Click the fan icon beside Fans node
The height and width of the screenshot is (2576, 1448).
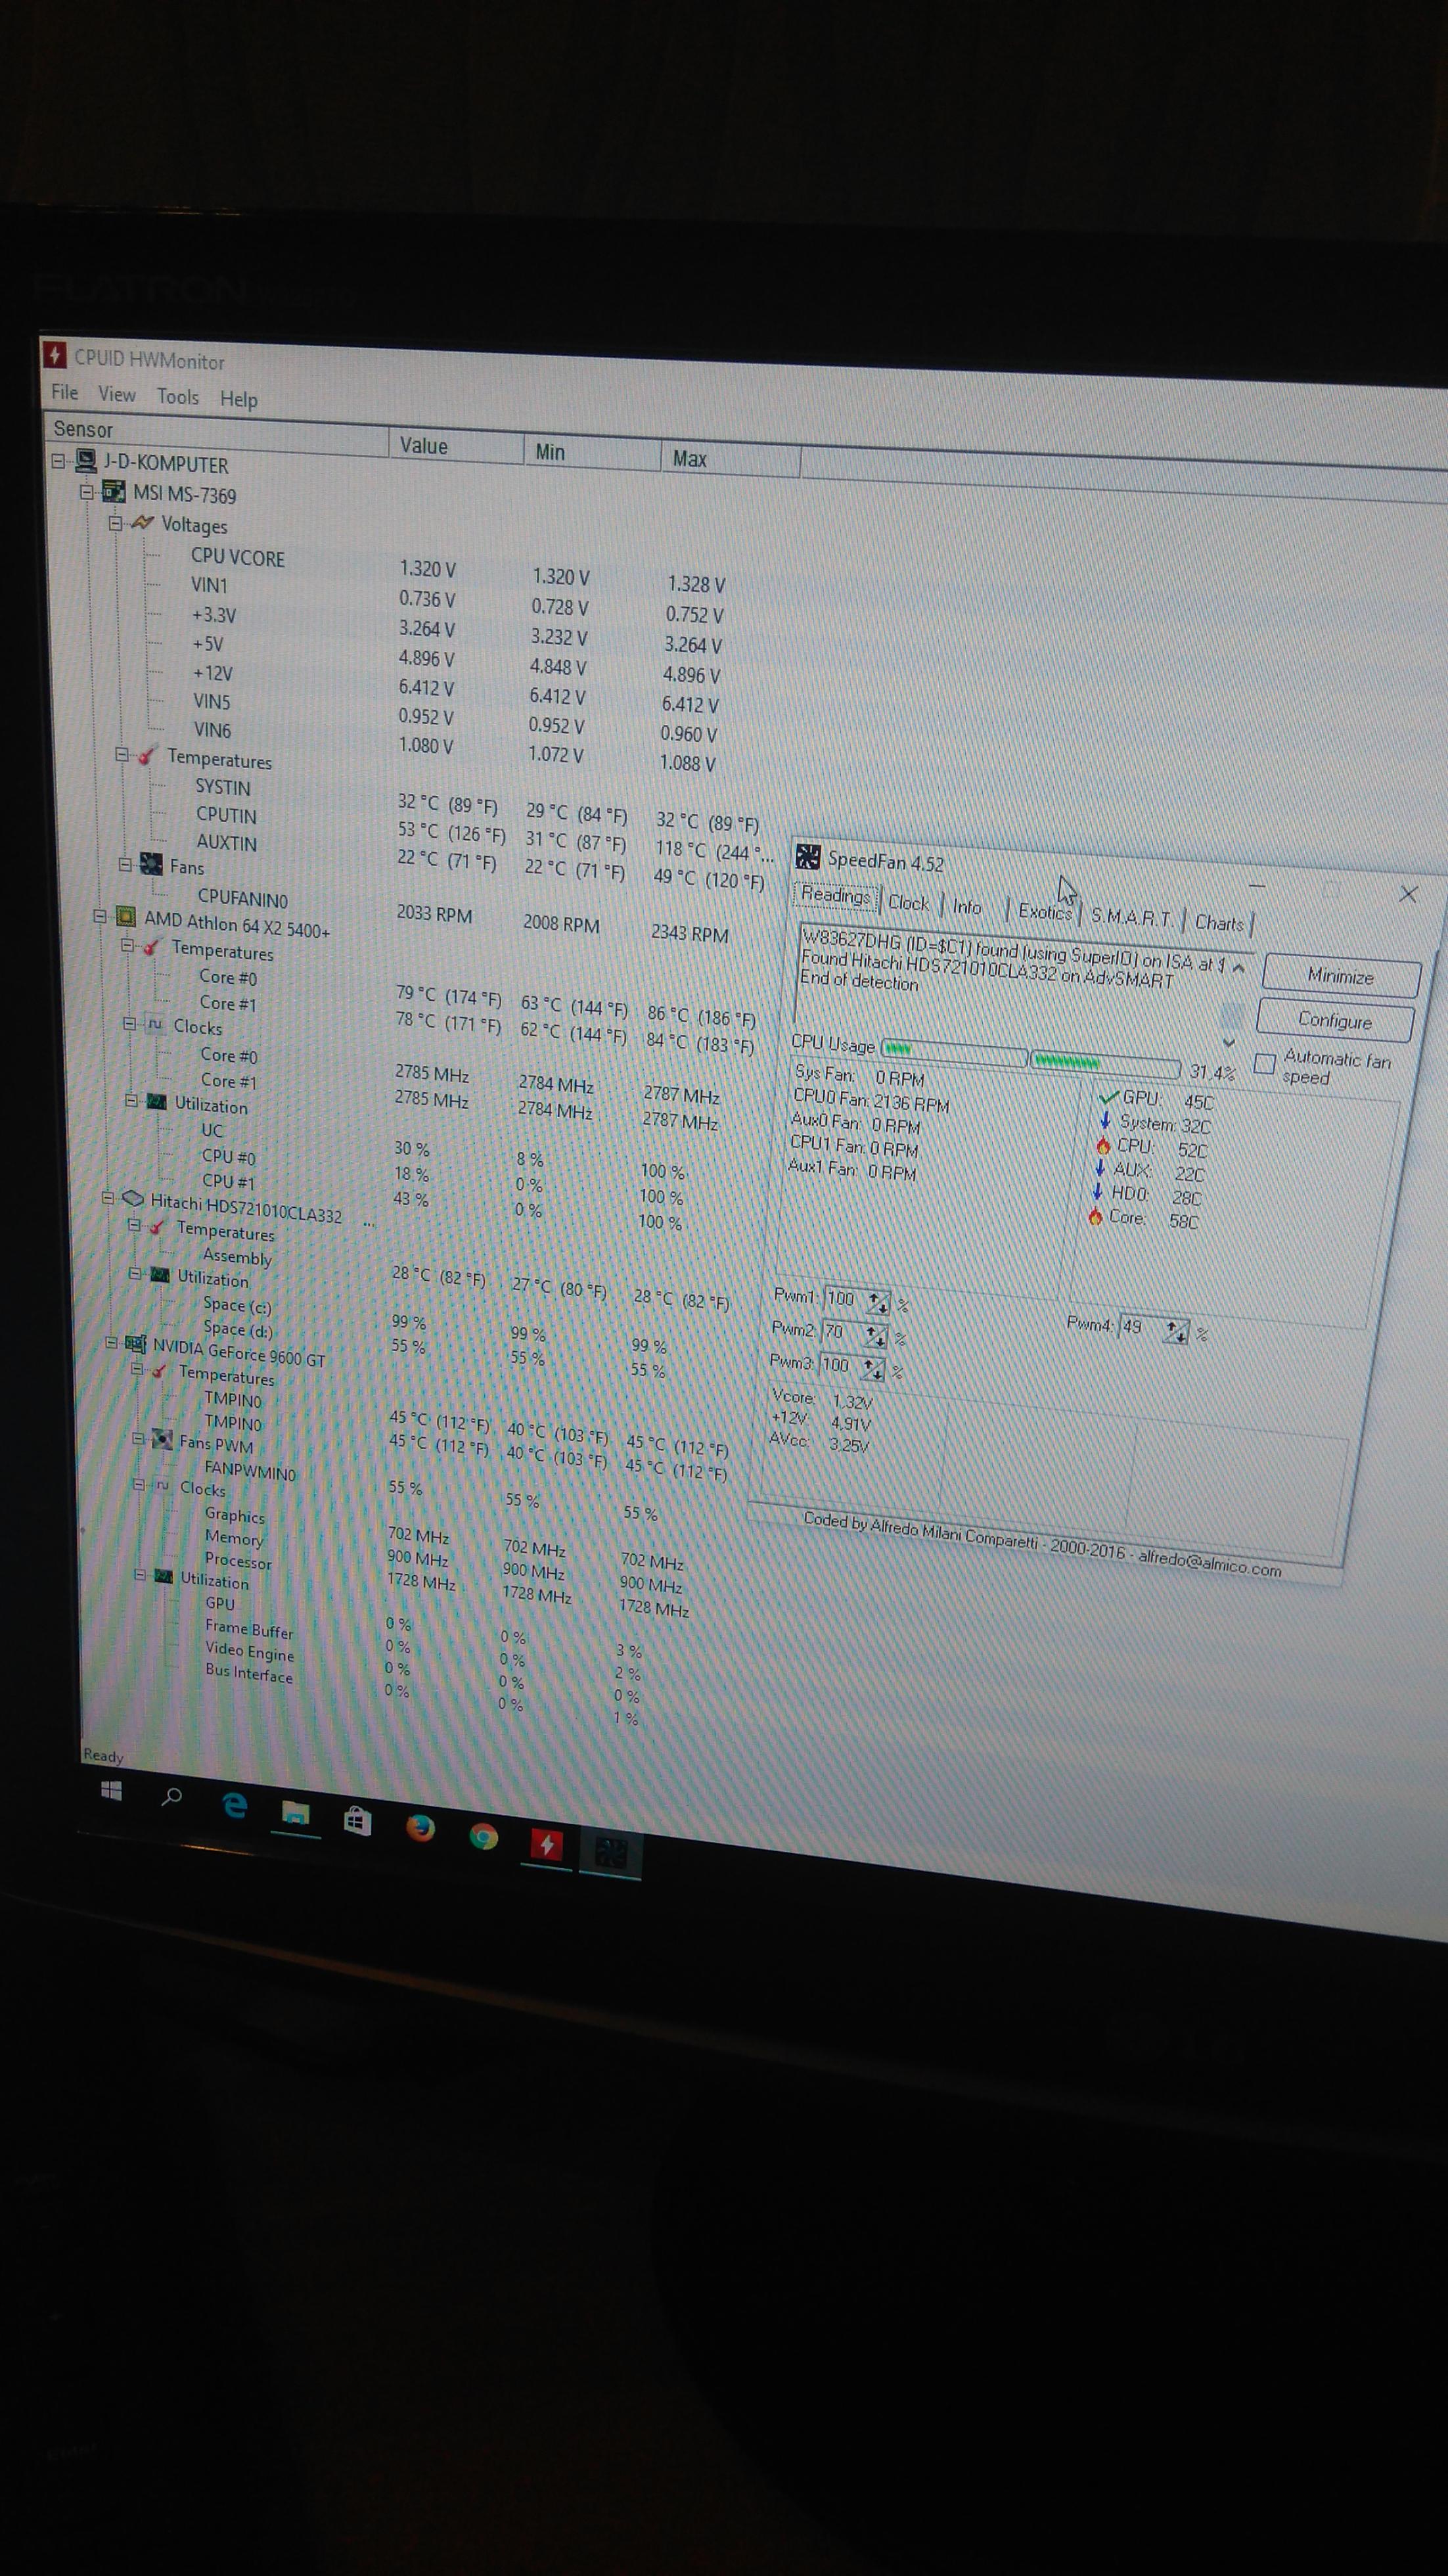152,864
